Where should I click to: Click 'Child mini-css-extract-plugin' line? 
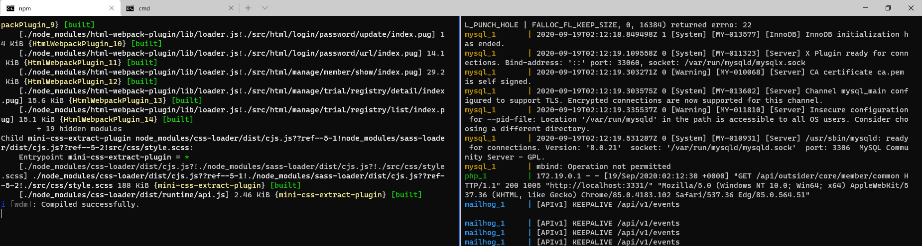[x=222, y=138]
